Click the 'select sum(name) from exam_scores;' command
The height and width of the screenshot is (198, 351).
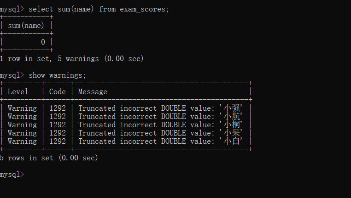click(99, 9)
